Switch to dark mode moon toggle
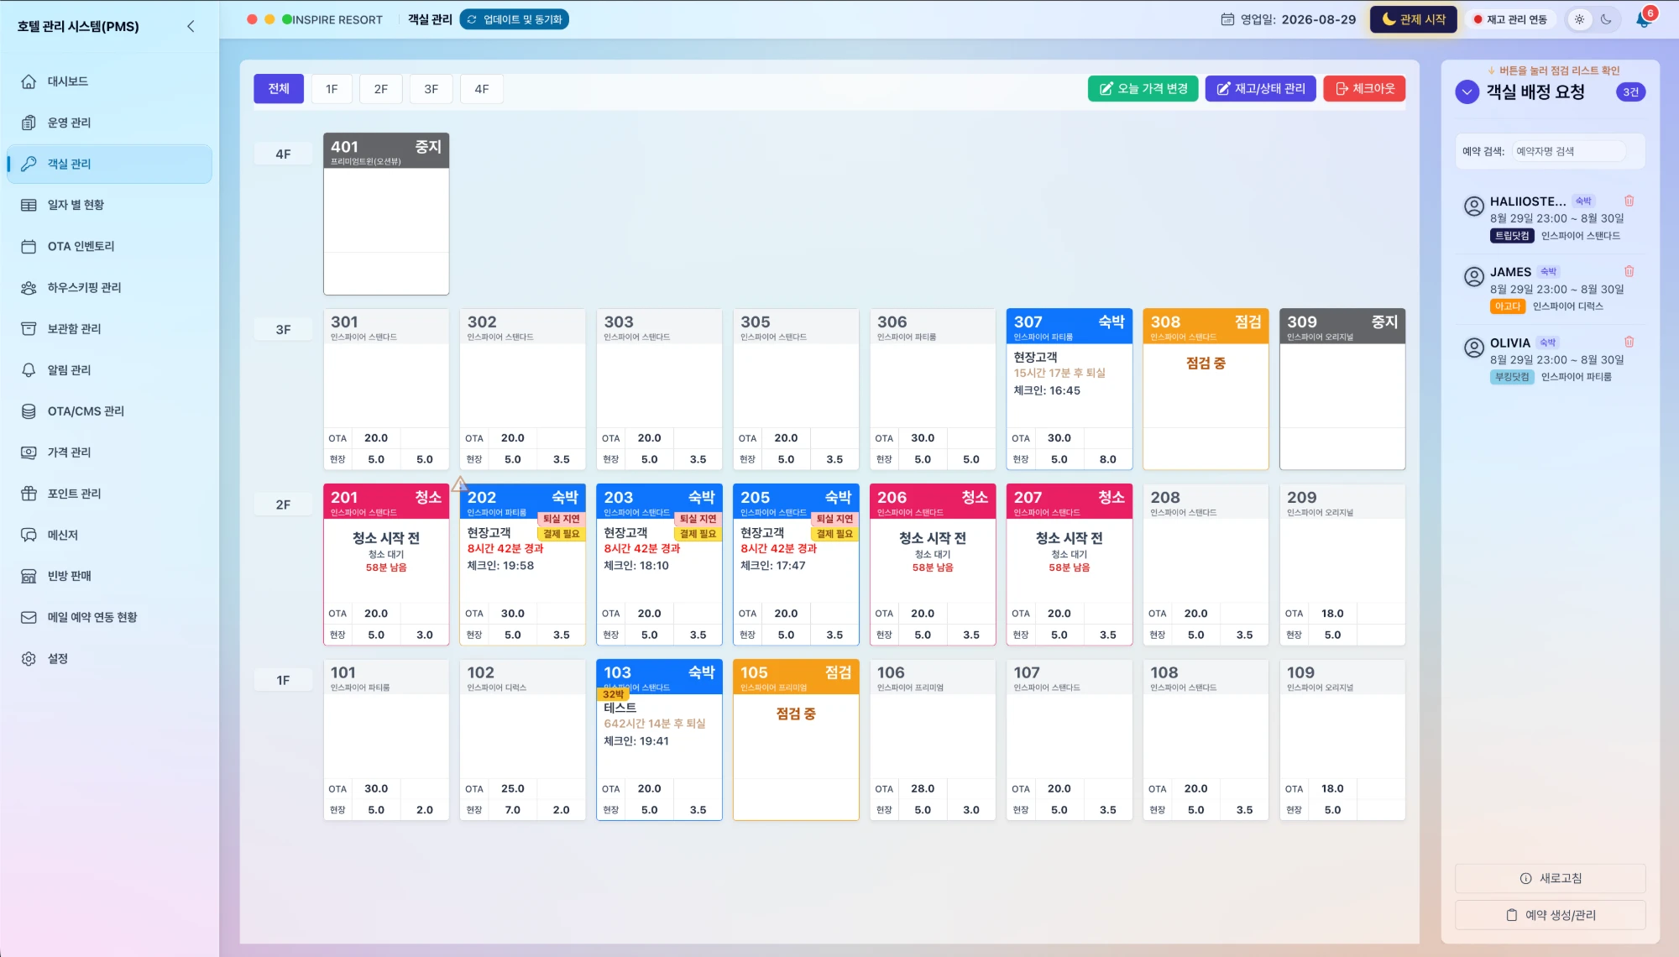Image resolution: width=1679 pixels, height=957 pixels. point(1606,19)
